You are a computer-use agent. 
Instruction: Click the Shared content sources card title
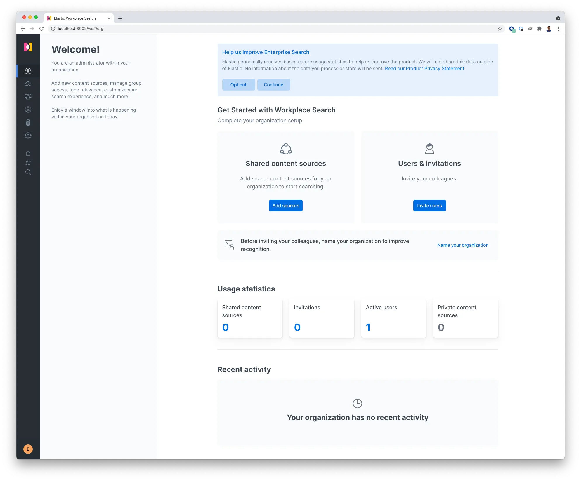[x=285, y=163]
